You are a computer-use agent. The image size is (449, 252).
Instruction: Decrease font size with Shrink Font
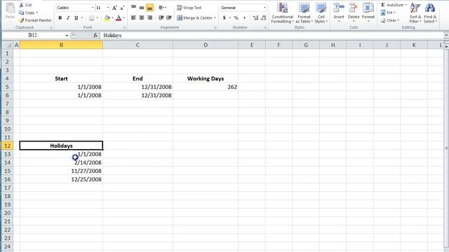(122, 8)
